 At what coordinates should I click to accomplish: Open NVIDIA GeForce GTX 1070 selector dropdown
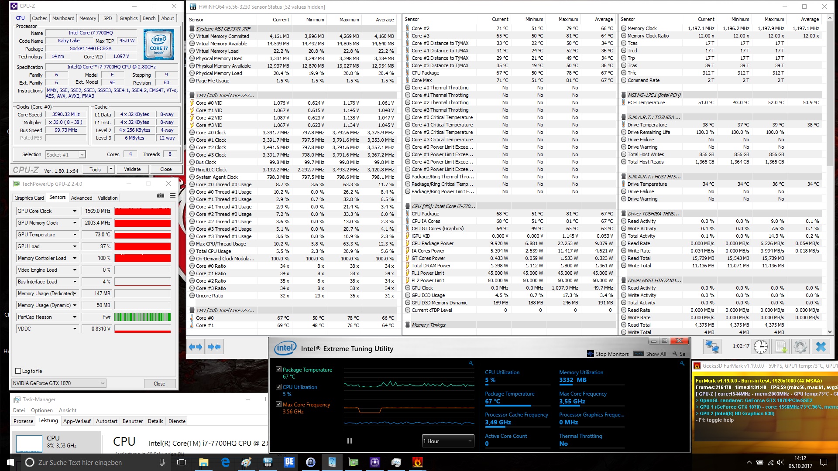(x=59, y=383)
